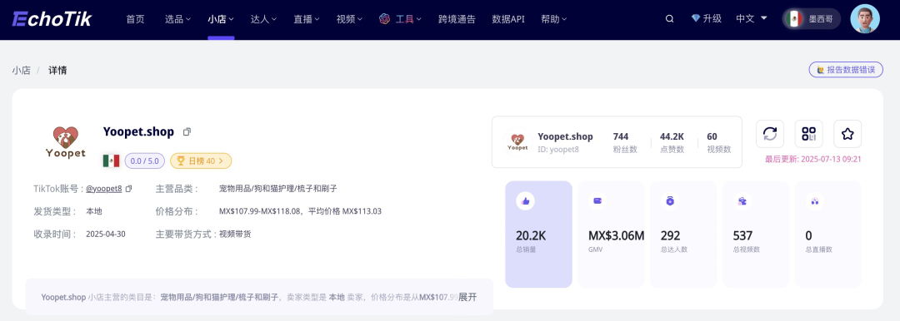Click the EchoTik logo
This screenshot has height=321, width=900.
click(x=52, y=19)
